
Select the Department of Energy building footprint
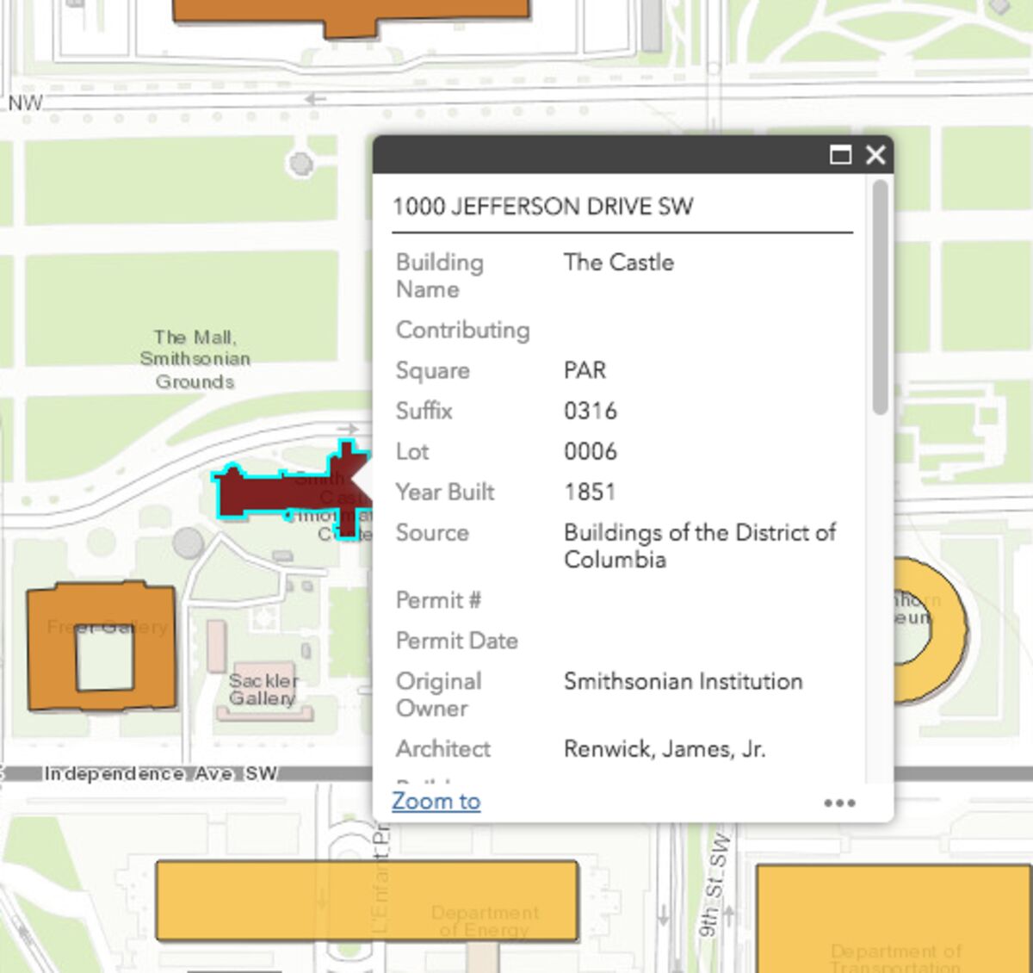pyautogui.click(x=367, y=901)
